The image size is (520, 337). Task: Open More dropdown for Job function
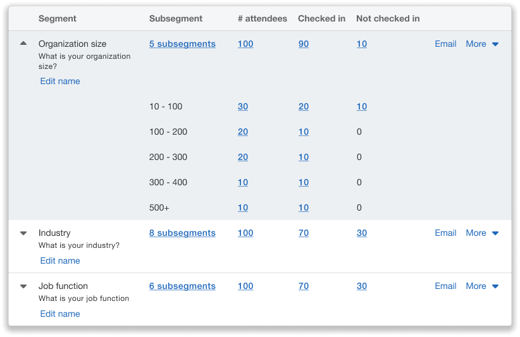(x=482, y=286)
